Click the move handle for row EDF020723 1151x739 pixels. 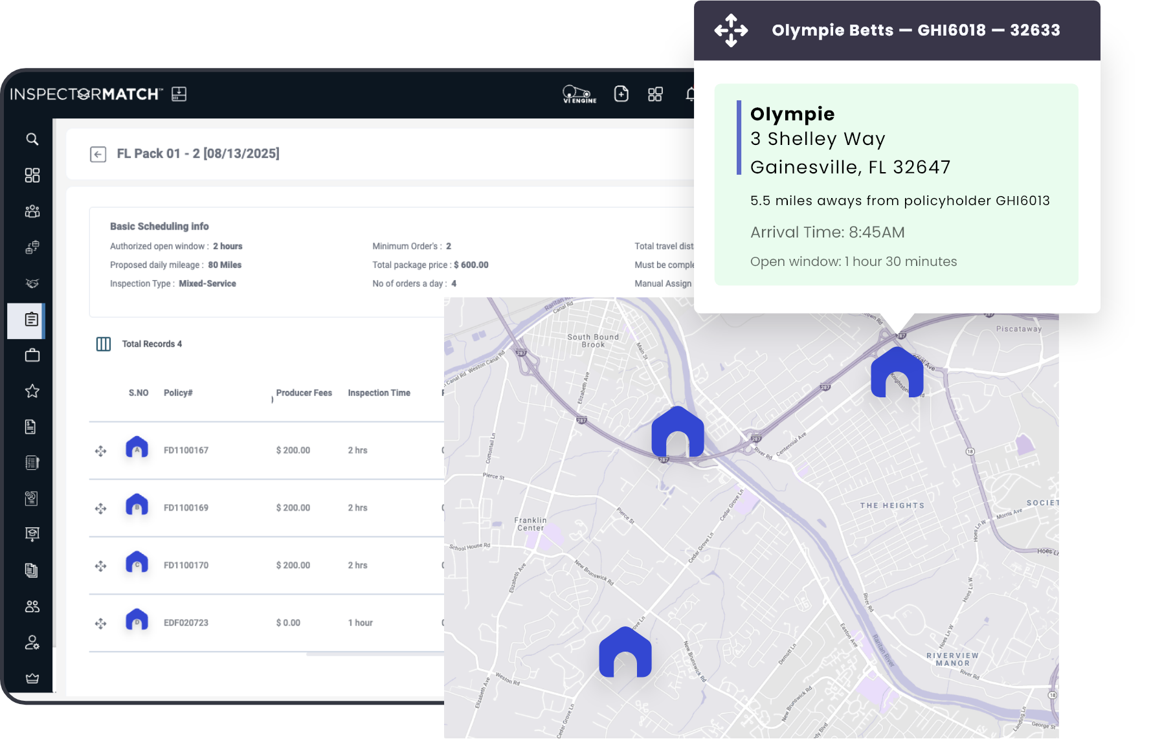point(100,624)
